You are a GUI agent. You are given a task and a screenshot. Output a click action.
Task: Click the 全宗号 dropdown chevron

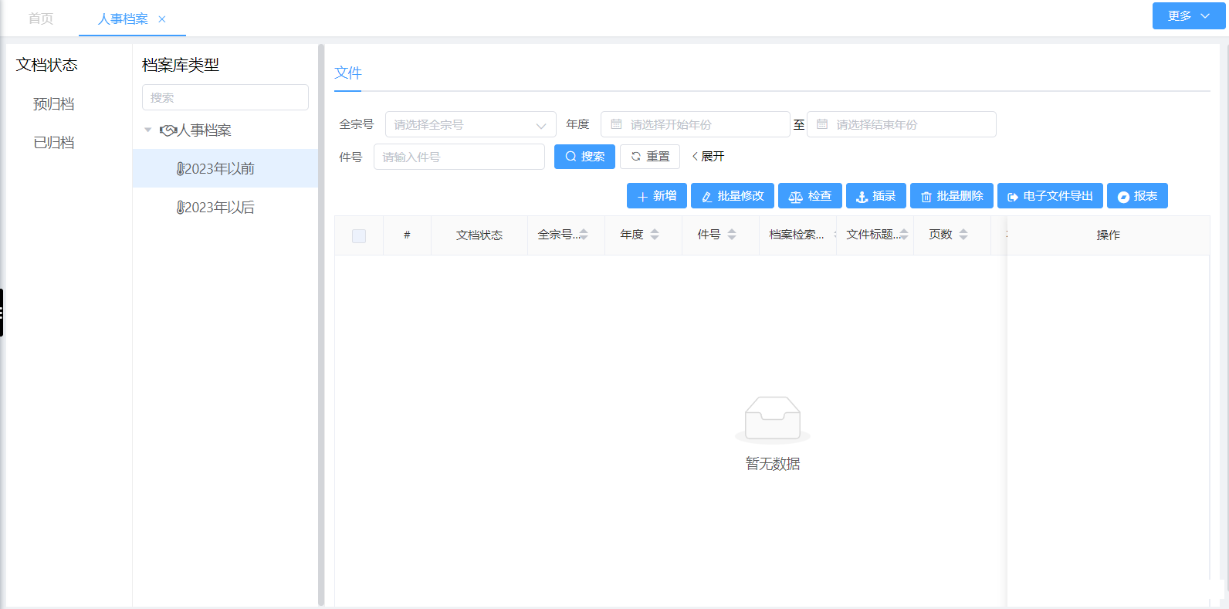(541, 125)
